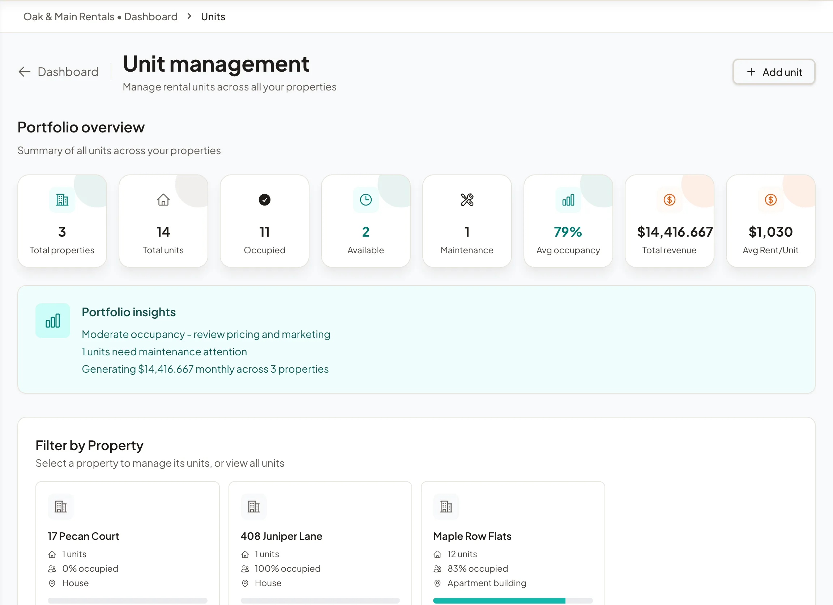Select the Units breadcrumb item

click(213, 17)
